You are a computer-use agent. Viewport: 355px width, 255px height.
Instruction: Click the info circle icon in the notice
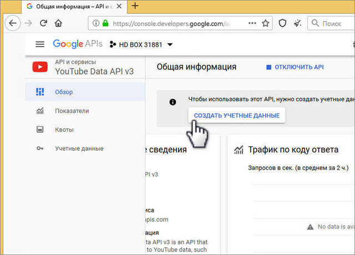click(173, 102)
